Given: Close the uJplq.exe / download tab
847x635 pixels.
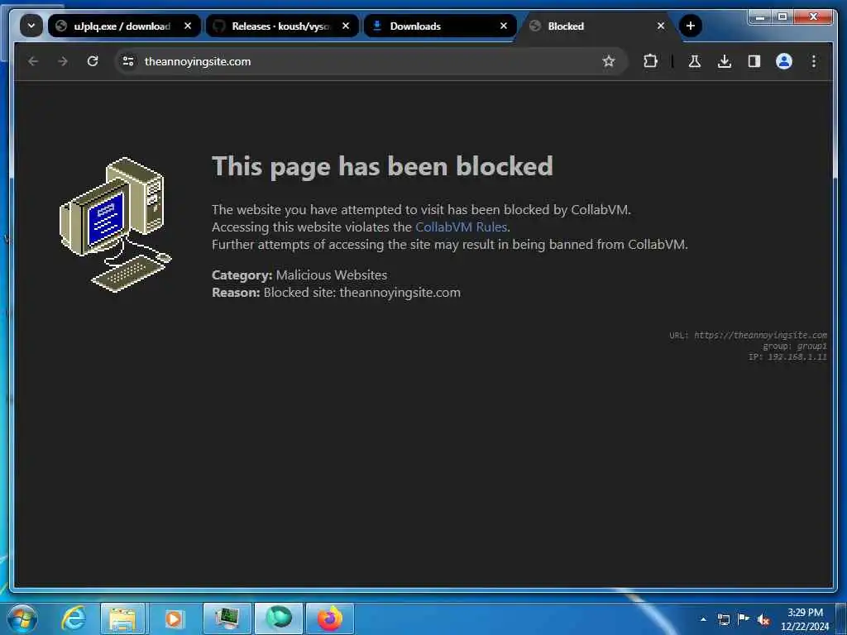Looking at the screenshot, I should (x=188, y=26).
